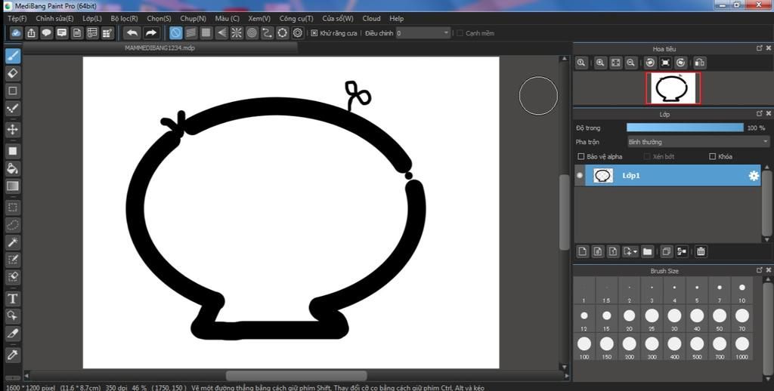Hide the Lớp1 layer visibility dot
Screen dimensions: 774x391
pos(580,176)
